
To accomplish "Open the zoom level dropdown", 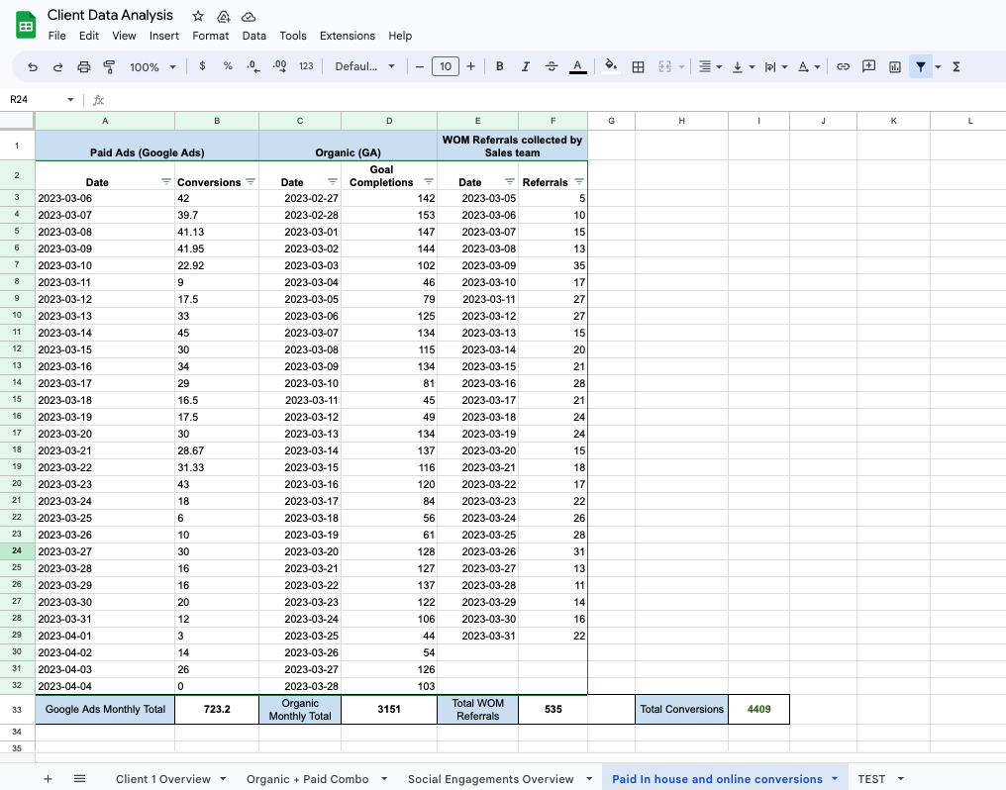I will [152, 66].
